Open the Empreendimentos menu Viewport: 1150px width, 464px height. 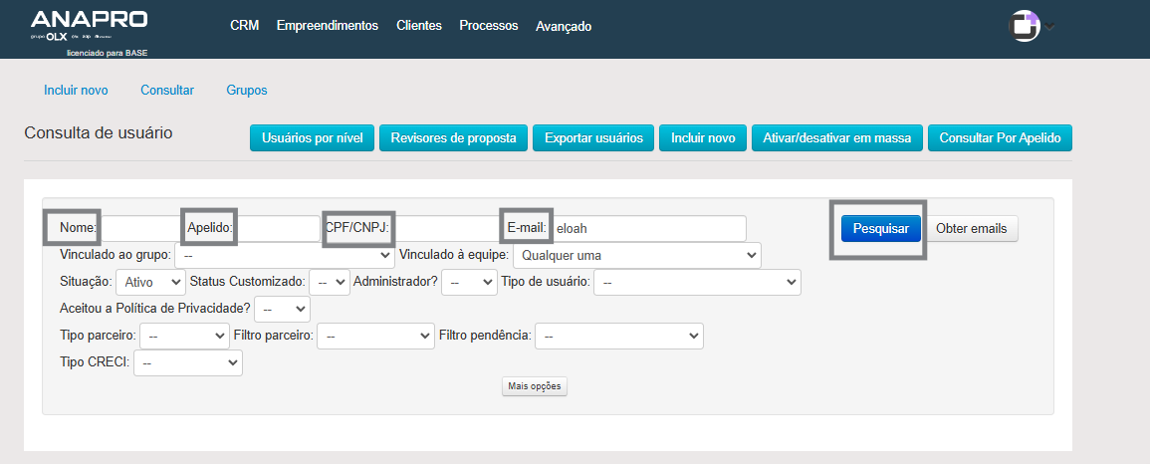click(328, 26)
